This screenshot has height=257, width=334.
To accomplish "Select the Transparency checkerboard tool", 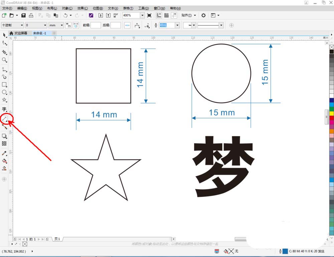I will point(4,144).
